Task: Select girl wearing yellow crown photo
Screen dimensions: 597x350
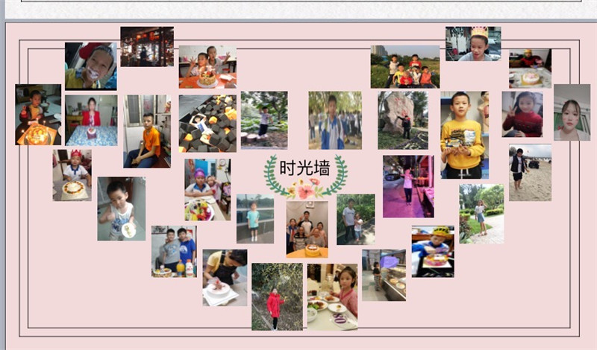Action: [x=473, y=44]
